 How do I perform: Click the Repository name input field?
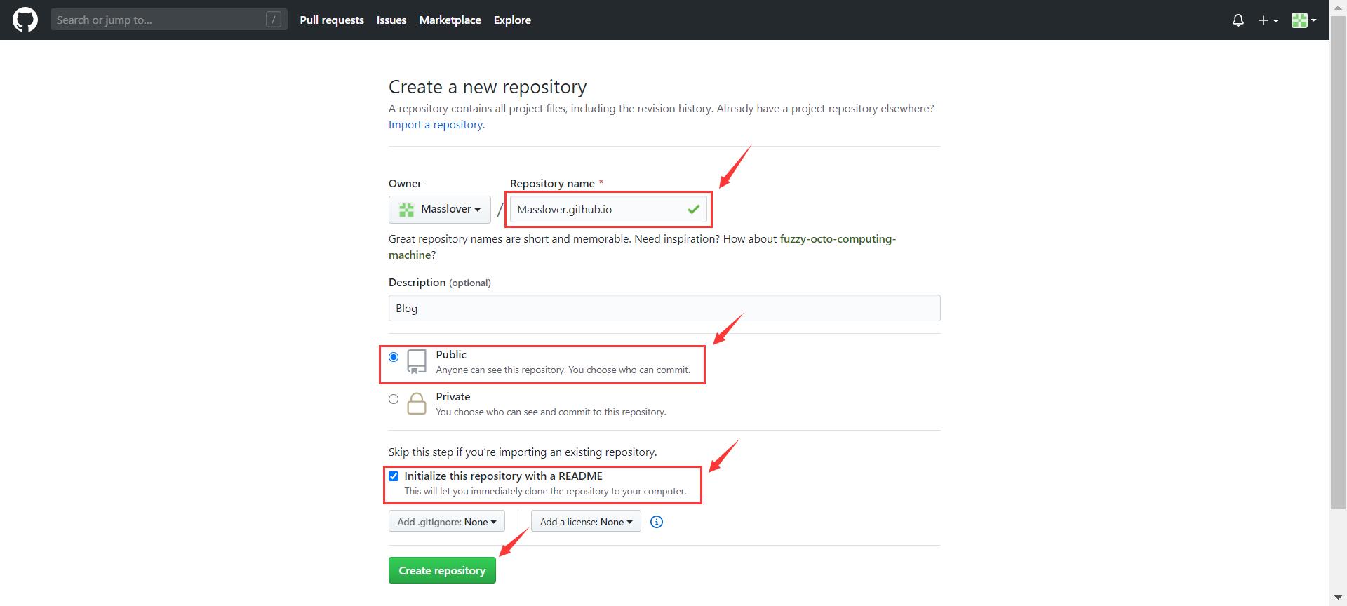pyautogui.click(x=608, y=209)
